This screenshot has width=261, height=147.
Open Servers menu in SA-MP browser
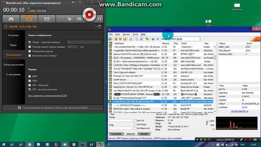coord(126,34)
